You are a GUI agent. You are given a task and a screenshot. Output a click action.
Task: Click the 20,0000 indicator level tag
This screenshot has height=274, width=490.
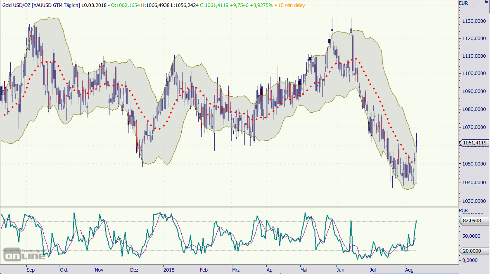click(474, 251)
